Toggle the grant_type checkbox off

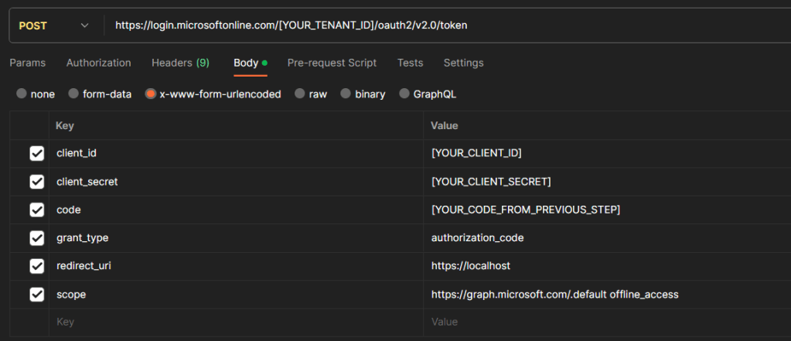pos(36,238)
